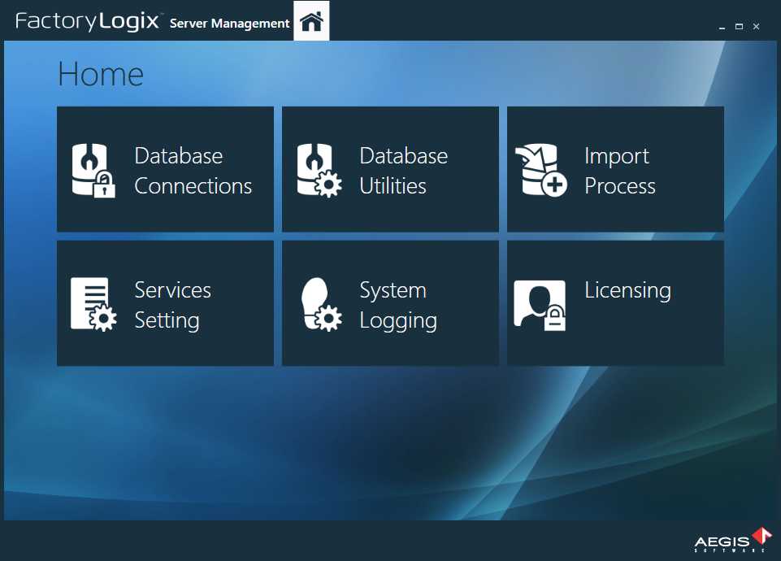Click the Server Management title text
Screen dimensions: 781x561
click(x=228, y=24)
